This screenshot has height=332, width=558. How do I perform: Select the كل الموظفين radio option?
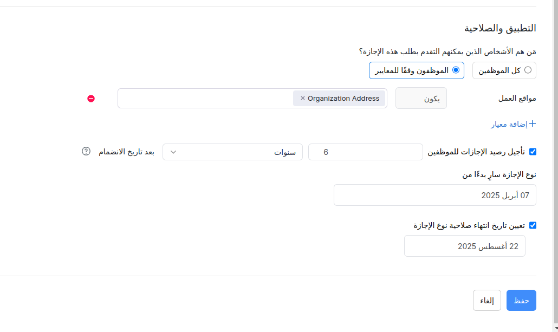pyautogui.click(x=528, y=70)
